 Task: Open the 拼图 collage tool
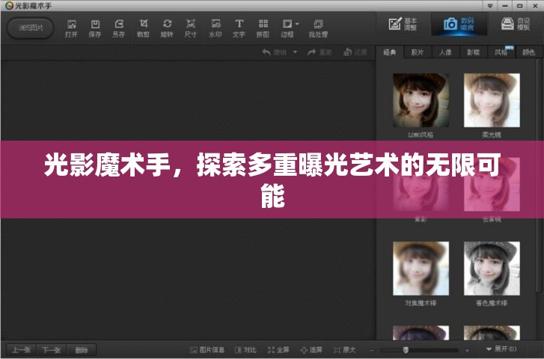coord(263,28)
